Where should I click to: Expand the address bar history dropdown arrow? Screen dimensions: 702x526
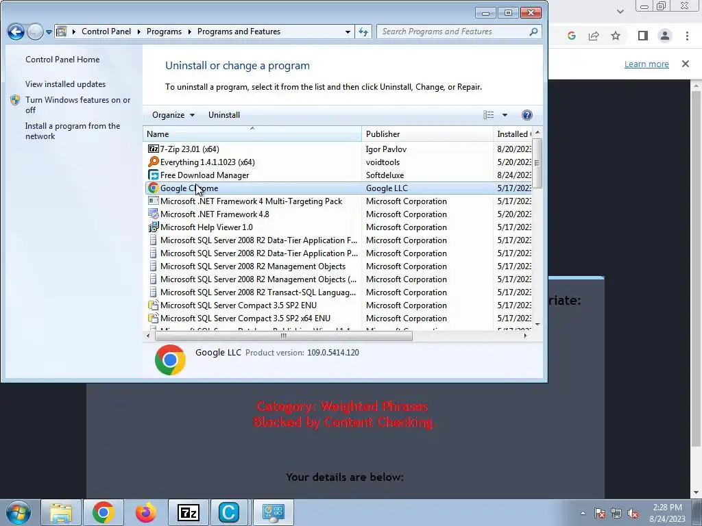point(348,32)
